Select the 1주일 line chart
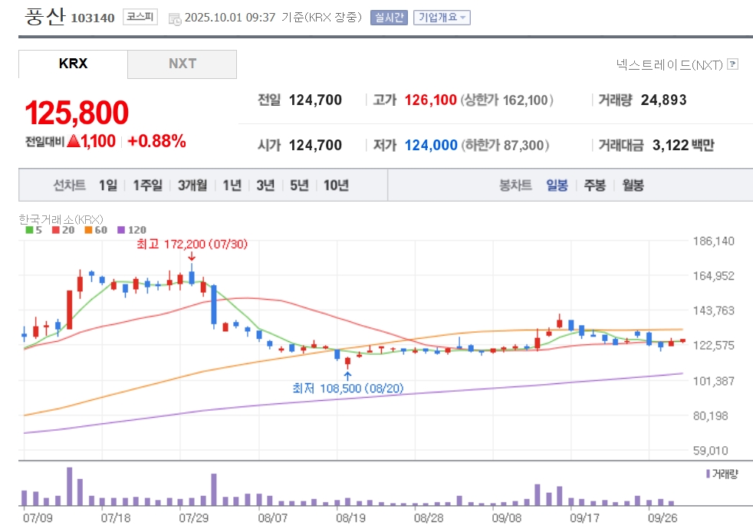Screen dimensions: 753x532 click(x=147, y=186)
